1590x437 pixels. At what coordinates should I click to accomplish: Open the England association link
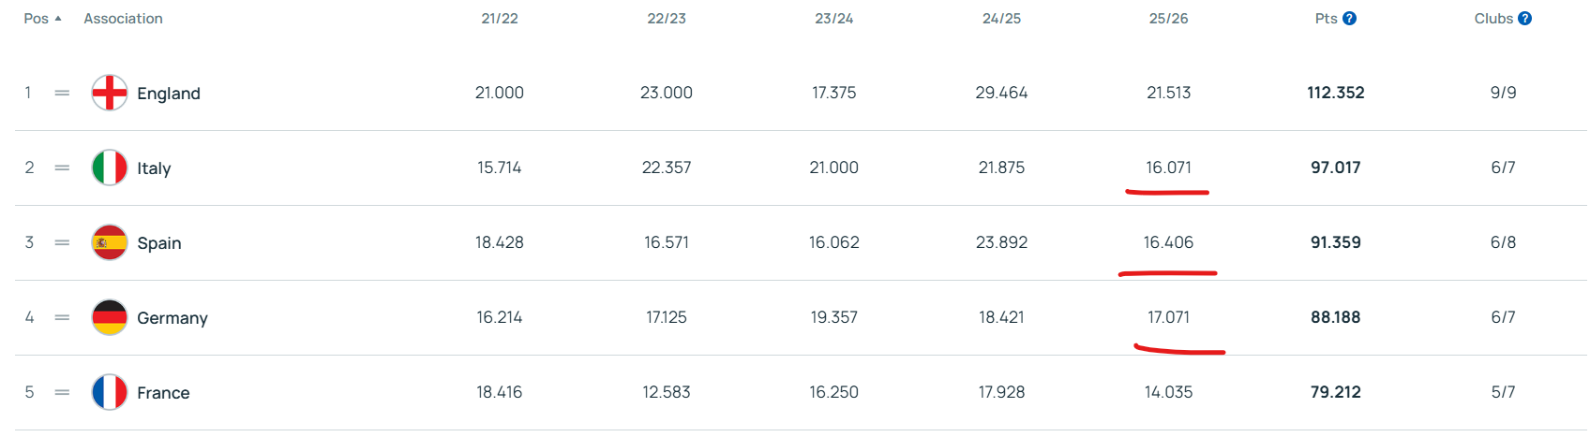pyautogui.click(x=169, y=94)
